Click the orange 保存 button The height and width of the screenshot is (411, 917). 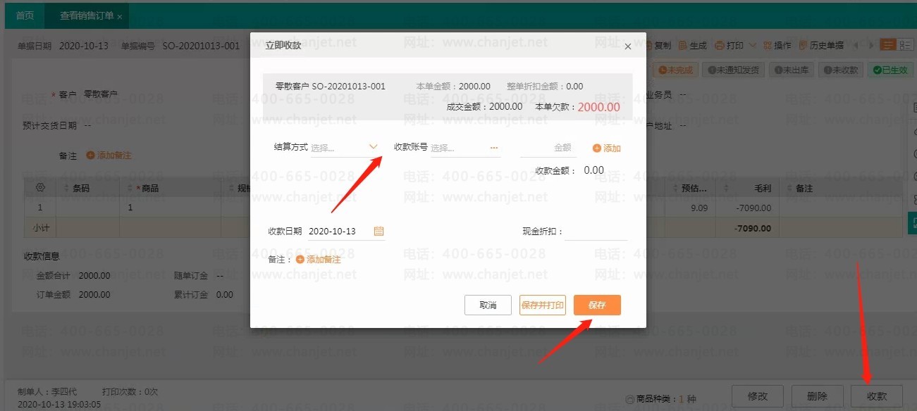[597, 305]
